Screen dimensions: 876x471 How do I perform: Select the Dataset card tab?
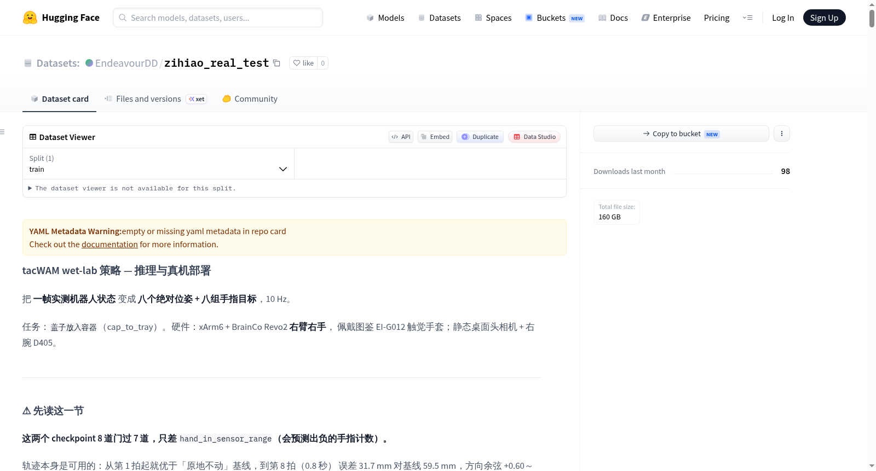60,99
